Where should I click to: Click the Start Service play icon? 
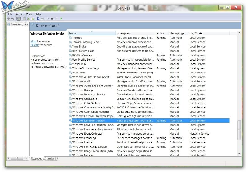point(48,19)
